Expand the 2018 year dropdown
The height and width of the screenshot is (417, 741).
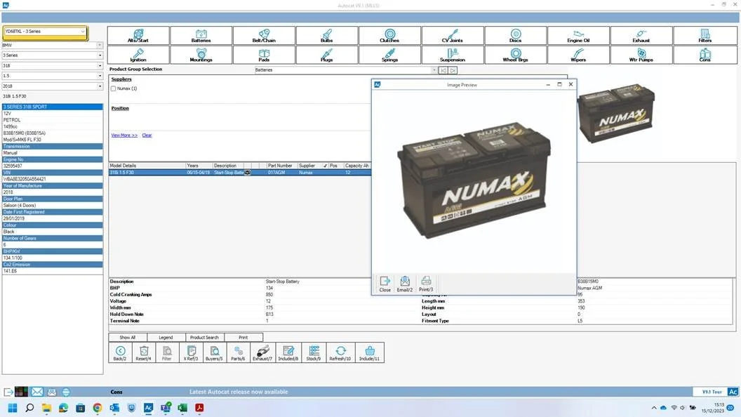100,86
